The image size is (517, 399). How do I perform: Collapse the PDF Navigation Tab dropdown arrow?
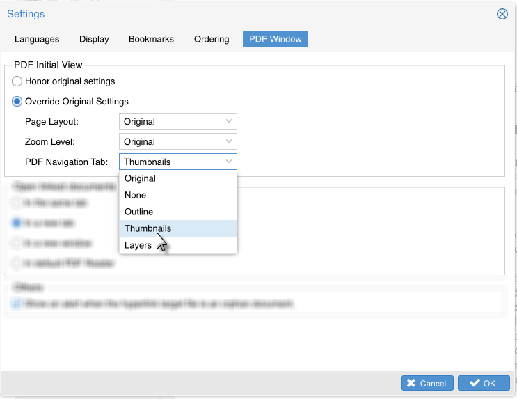tap(229, 162)
